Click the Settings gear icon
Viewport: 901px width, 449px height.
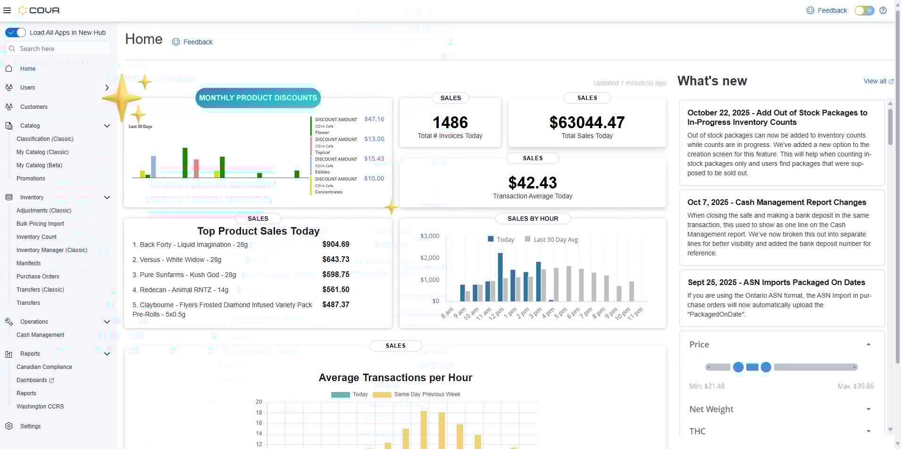point(9,426)
